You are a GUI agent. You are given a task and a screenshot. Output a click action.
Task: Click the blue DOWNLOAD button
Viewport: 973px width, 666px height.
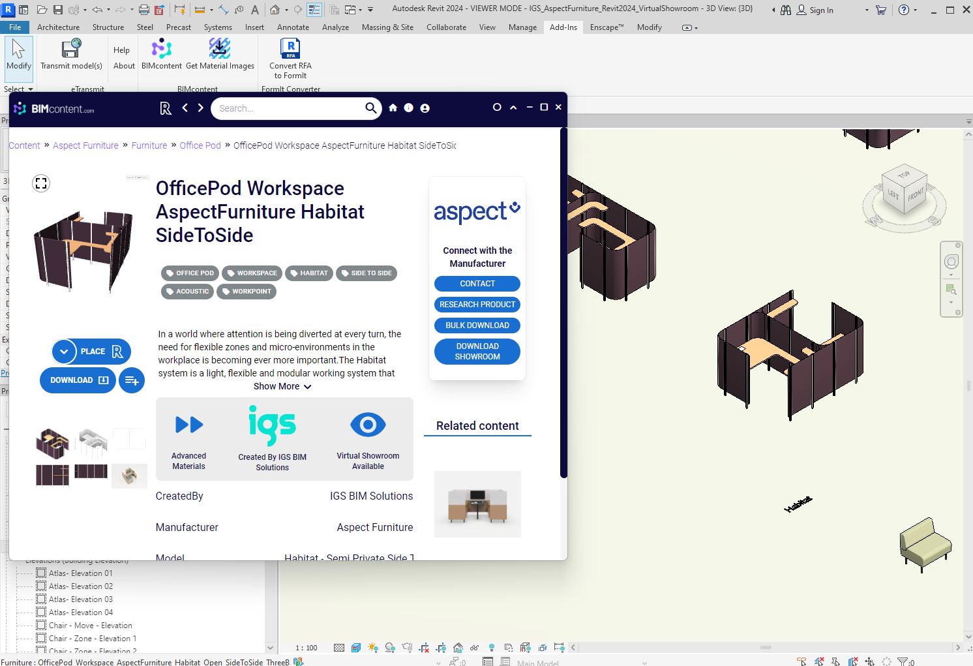coord(78,380)
